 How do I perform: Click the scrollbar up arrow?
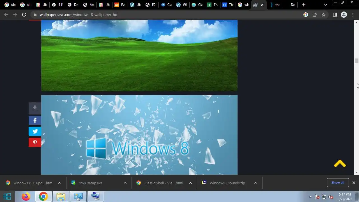356,22
